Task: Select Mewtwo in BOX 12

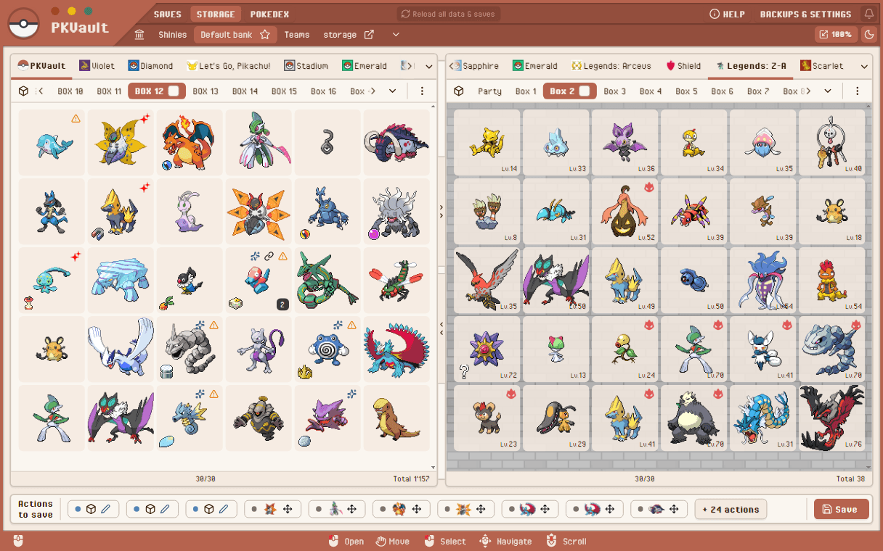Action: (259, 349)
